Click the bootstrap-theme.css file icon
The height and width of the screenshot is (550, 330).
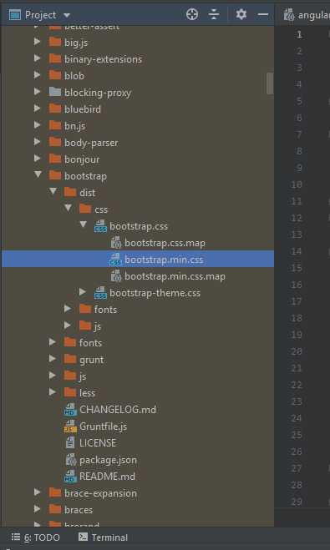click(x=100, y=293)
